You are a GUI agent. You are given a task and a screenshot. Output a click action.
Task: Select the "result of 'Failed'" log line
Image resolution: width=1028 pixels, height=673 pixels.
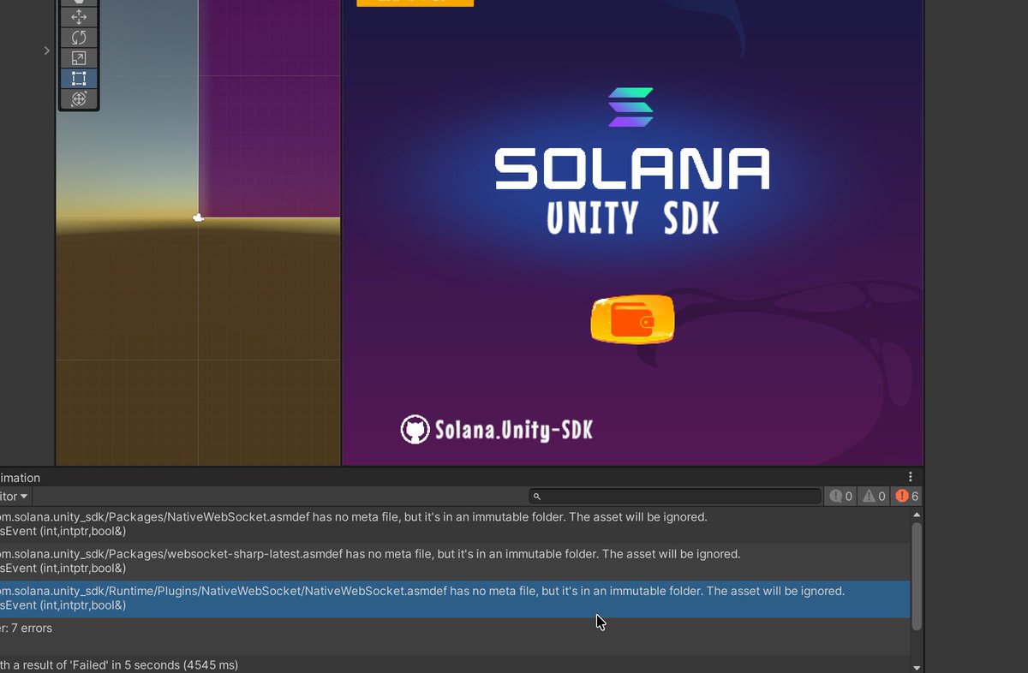click(455, 664)
